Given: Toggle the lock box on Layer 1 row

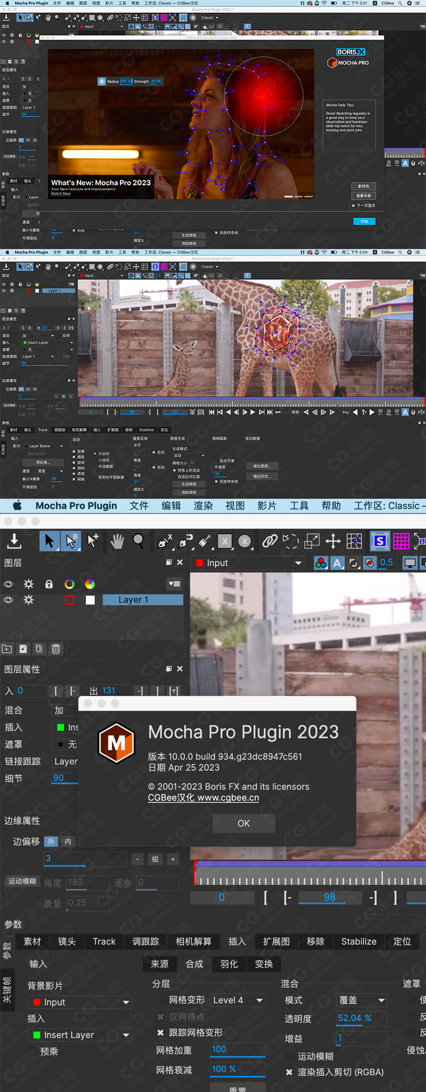Looking at the screenshot, I should pos(49,599).
